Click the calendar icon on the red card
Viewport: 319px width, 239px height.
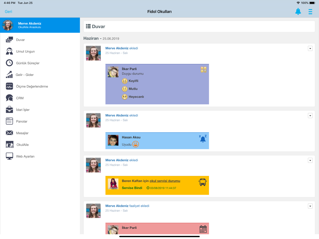203,229
